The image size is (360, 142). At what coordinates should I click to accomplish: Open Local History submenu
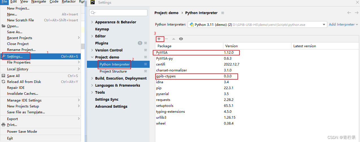(x=40, y=69)
